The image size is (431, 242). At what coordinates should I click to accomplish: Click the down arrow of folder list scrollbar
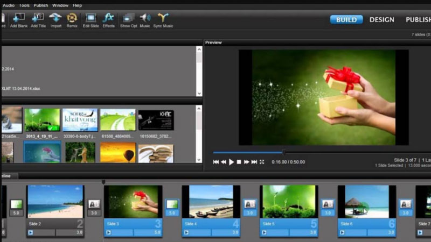pyautogui.click(x=199, y=94)
